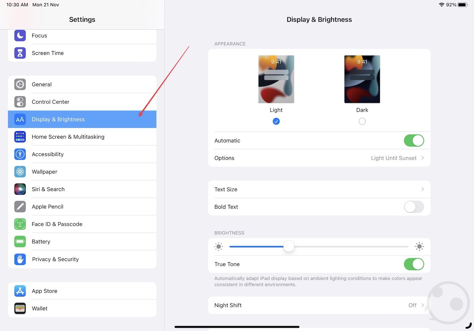Image resolution: width=474 pixels, height=331 pixels.
Task: Click the brightness slider handle
Action: 289,246
